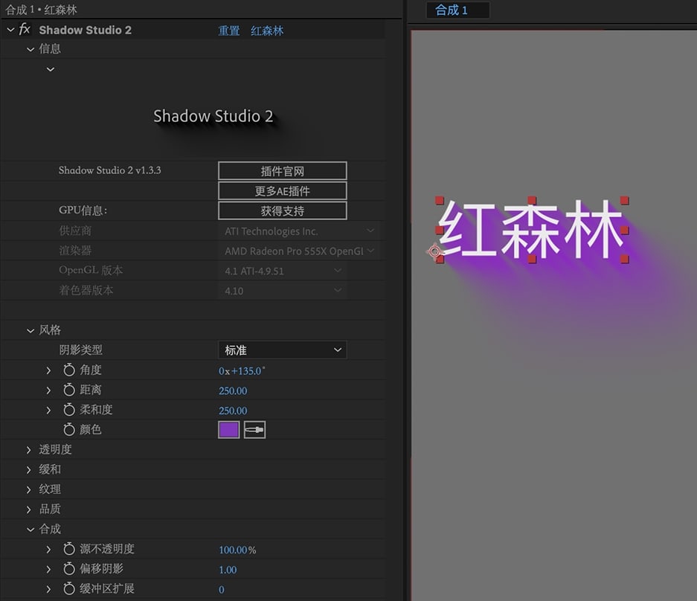
Task: Open the 着色器版本 dropdown
Action: (282, 291)
